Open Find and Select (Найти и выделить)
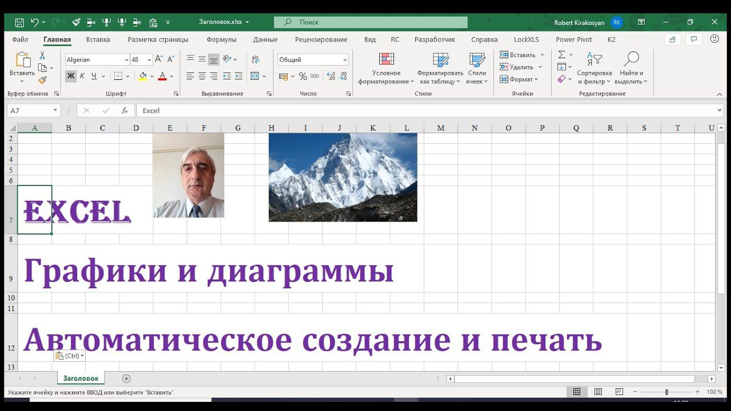Viewport: 731px width, 411px height. coord(631,68)
